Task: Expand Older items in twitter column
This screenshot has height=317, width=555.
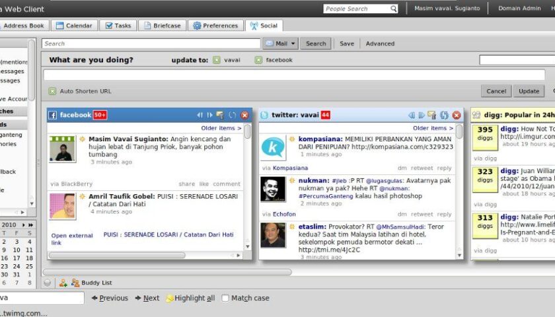Action: click(x=433, y=128)
